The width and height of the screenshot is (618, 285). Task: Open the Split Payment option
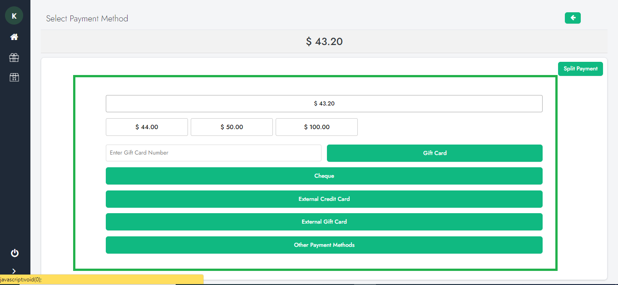tap(580, 69)
